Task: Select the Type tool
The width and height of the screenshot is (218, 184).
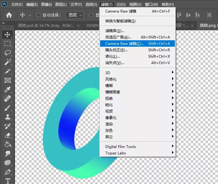Action: [7, 181]
